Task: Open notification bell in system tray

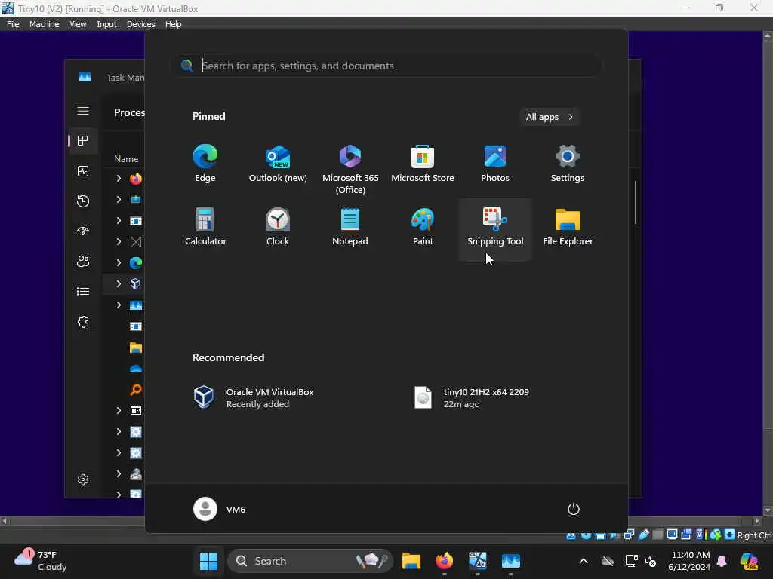Action: [x=722, y=561]
